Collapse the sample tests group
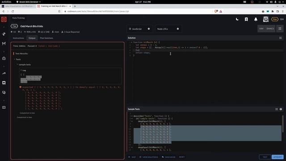Viewport: 286px width, 161px height. [24, 64]
